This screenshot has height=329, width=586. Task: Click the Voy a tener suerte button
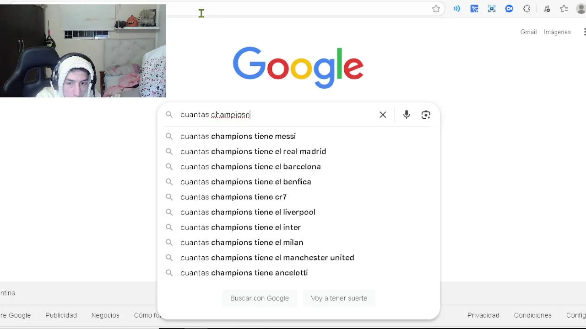[x=339, y=298]
